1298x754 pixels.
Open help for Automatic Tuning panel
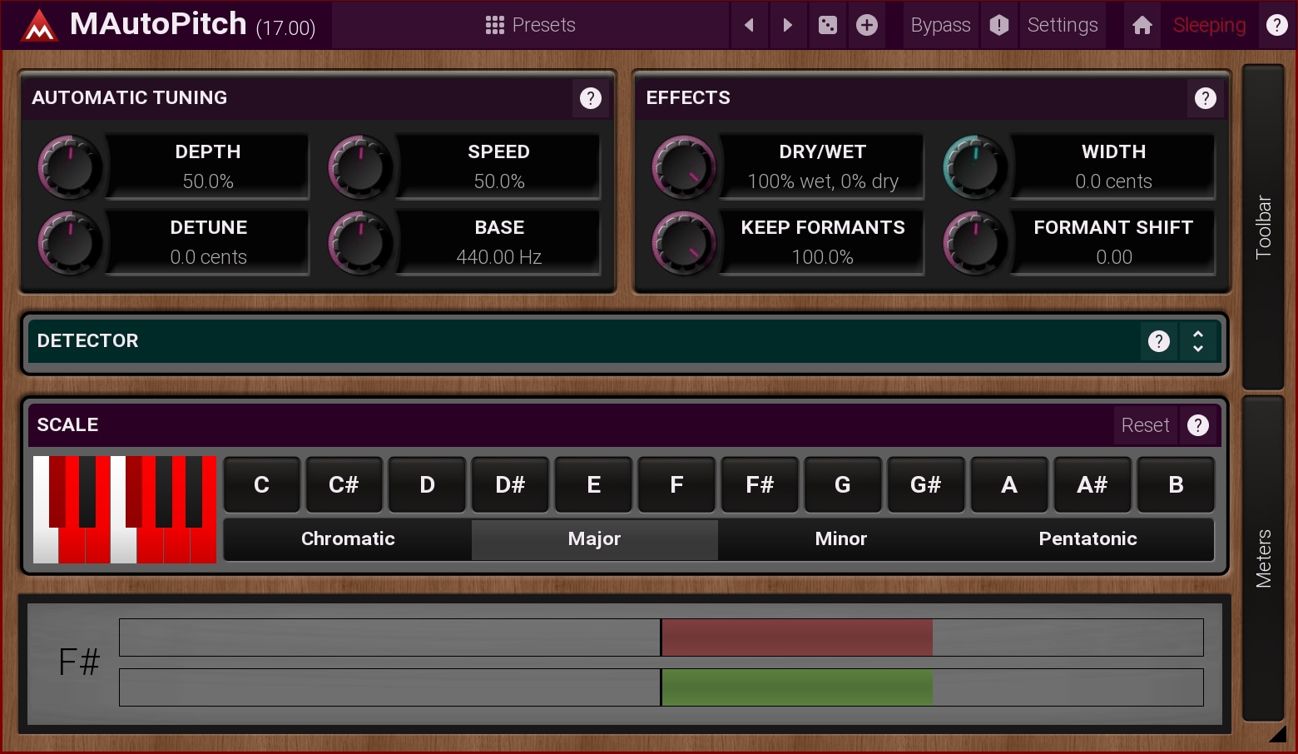click(591, 98)
